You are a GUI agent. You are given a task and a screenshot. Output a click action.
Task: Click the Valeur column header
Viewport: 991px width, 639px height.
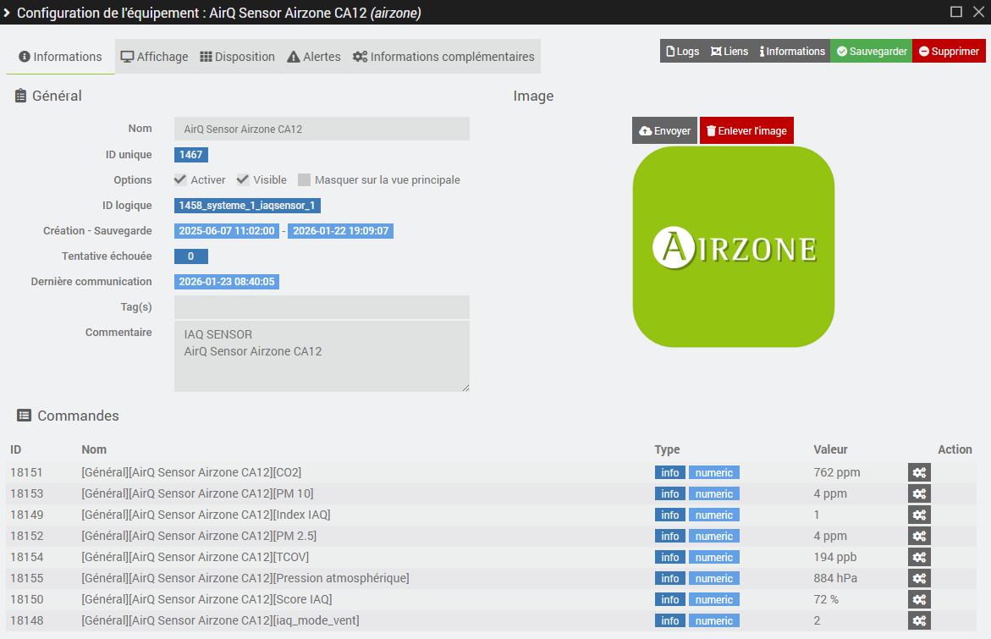coord(830,449)
